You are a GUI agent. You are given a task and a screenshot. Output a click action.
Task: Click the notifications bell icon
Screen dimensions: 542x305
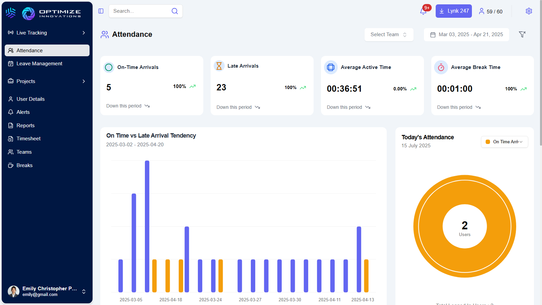[423, 11]
